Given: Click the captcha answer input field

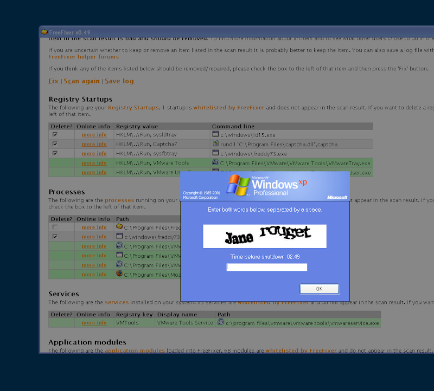Looking at the screenshot, I should click(x=266, y=267).
